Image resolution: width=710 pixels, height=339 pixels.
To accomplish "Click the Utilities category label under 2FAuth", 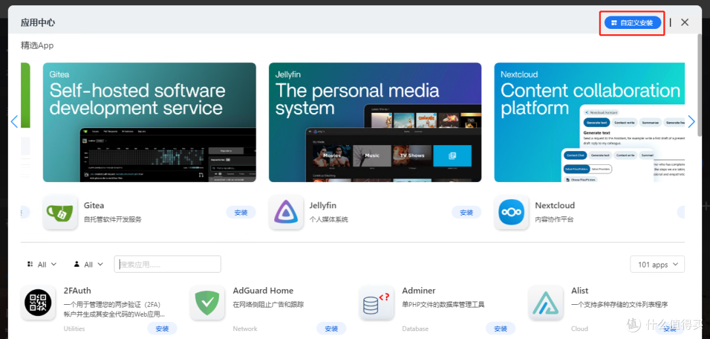I will pyautogui.click(x=74, y=329).
